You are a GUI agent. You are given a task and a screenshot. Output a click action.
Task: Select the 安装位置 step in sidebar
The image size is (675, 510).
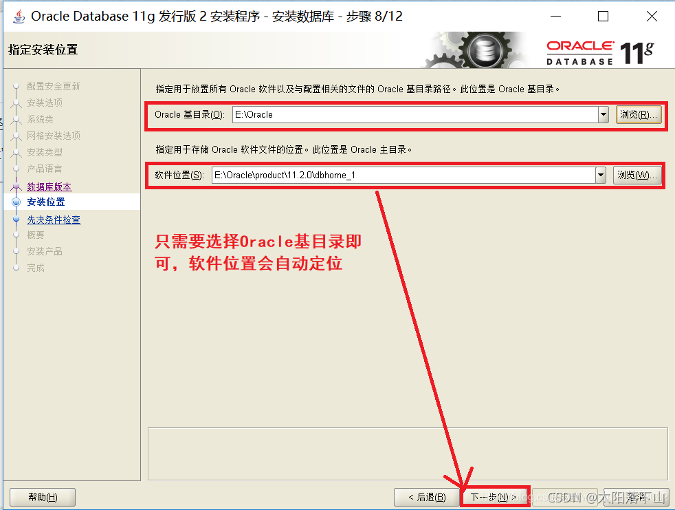click(x=46, y=202)
